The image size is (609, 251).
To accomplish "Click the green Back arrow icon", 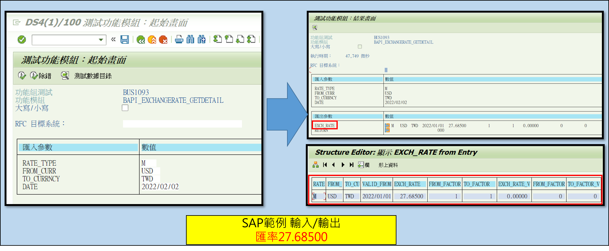I will point(141,40).
